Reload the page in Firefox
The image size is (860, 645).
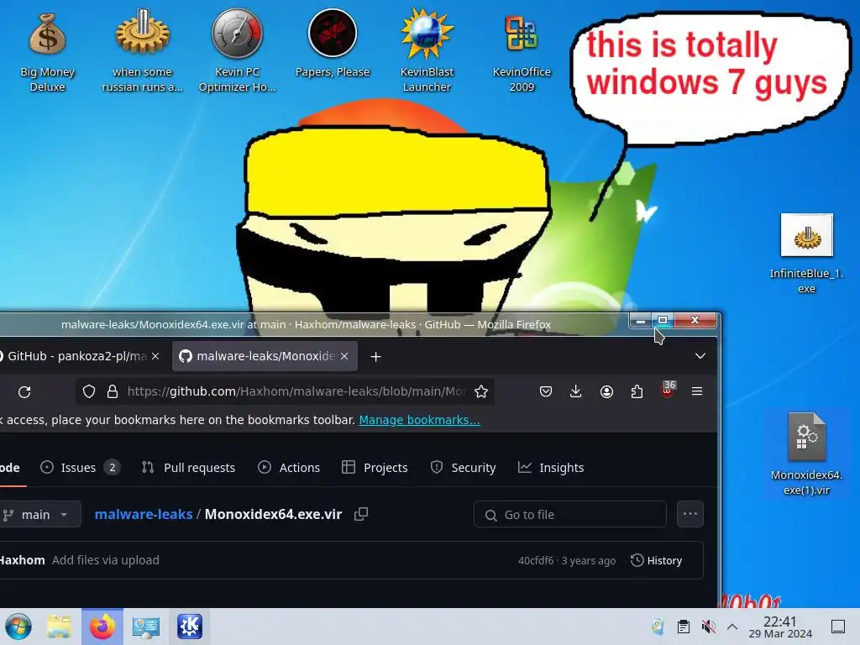[24, 391]
